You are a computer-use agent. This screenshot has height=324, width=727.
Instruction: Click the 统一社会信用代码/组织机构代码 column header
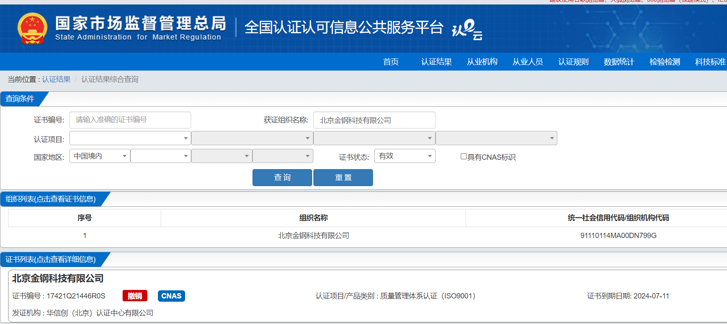[618, 218]
